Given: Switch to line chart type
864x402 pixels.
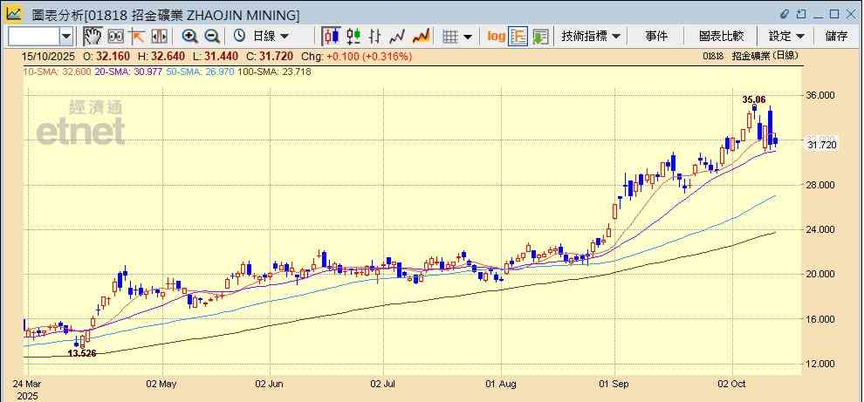Looking at the screenshot, I should pyautogui.click(x=398, y=36).
